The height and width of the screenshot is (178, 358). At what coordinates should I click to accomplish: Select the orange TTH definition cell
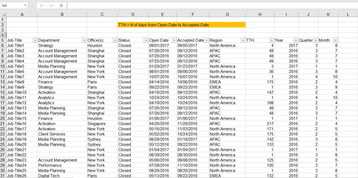[181, 25]
